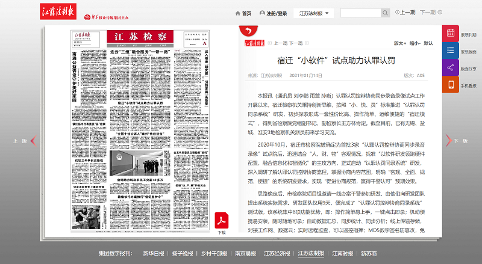Click 缩小- to shrink text
Viewport: 482px width, 264px height.
415,43
